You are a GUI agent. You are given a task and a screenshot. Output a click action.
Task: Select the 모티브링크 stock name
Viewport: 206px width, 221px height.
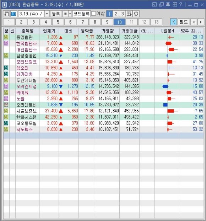[x=26, y=62]
